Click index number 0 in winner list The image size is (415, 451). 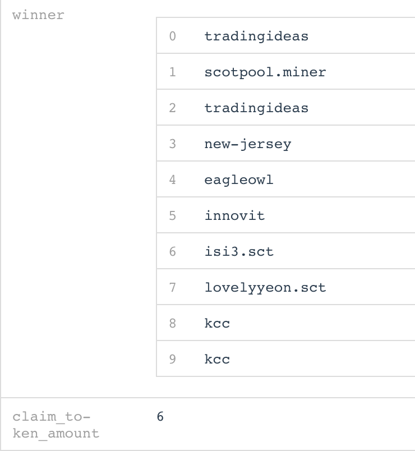pyautogui.click(x=172, y=36)
